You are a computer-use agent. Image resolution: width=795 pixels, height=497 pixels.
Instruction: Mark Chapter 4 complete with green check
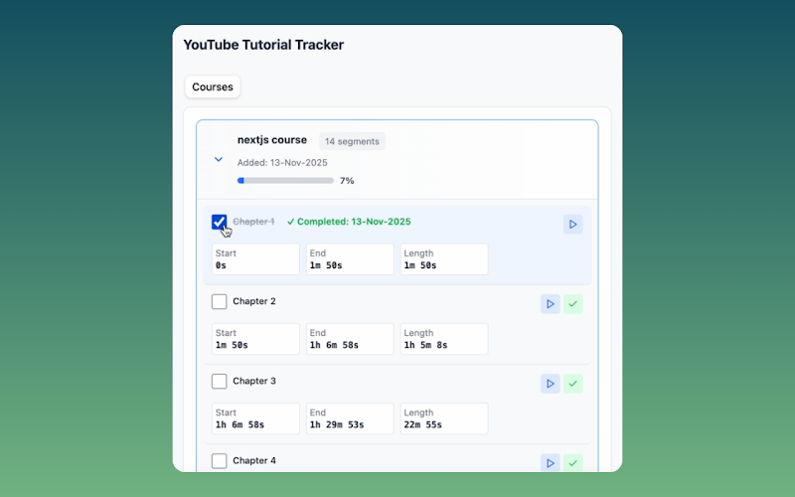(573, 462)
